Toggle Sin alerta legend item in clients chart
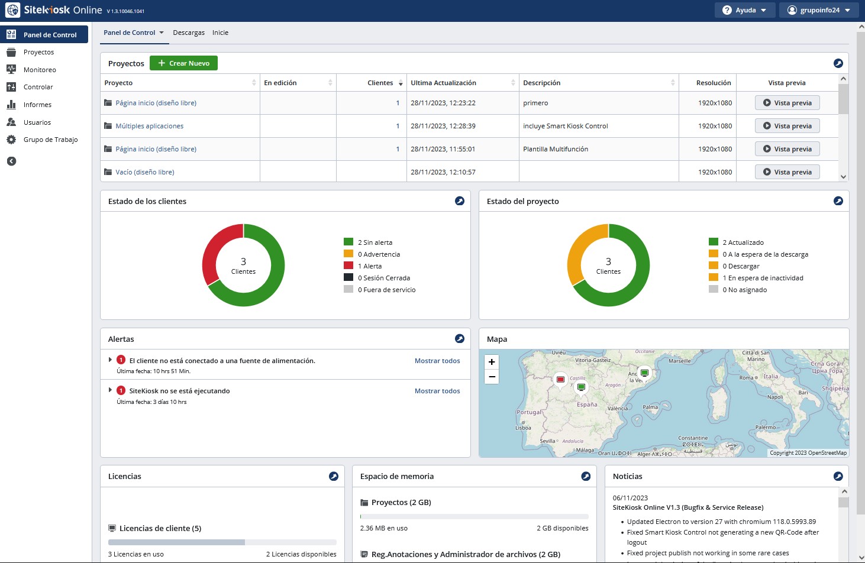Image resolution: width=865 pixels, height=563 pixels. point(375,242)
